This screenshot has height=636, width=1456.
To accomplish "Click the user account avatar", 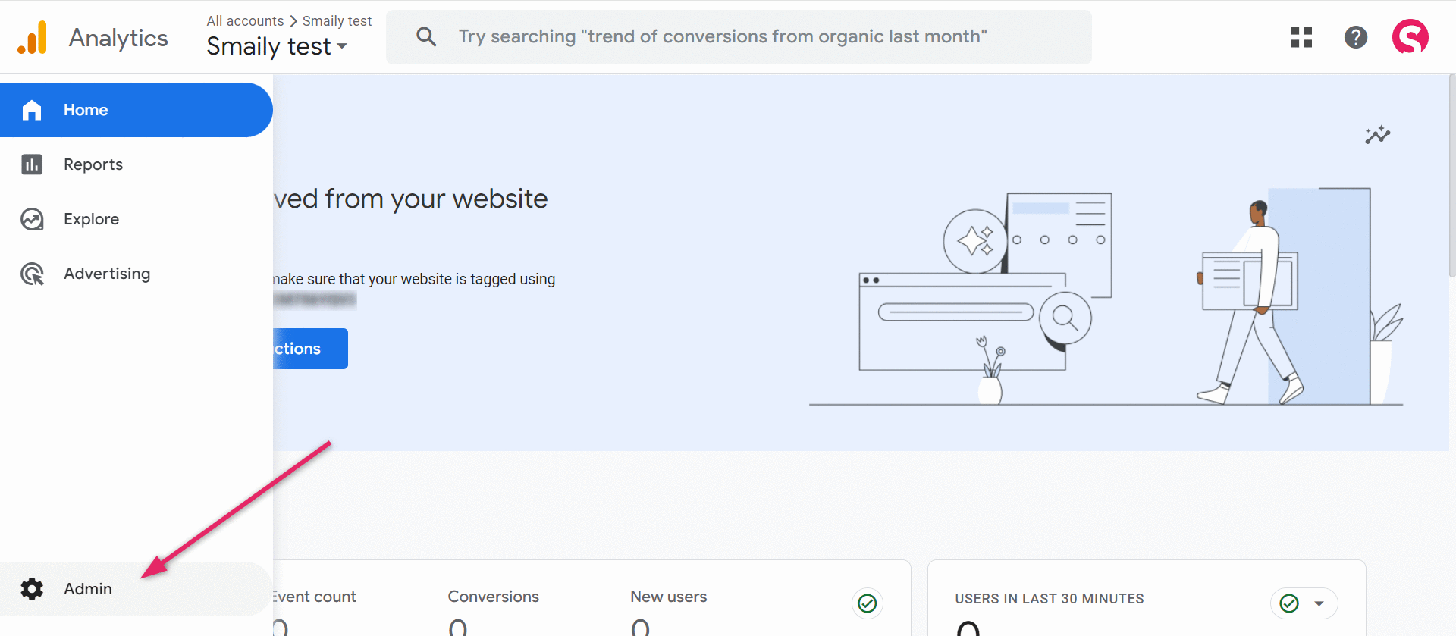I will [x=1410, y=37].
